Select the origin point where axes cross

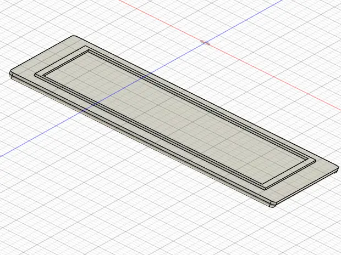[x=205, y=43]
